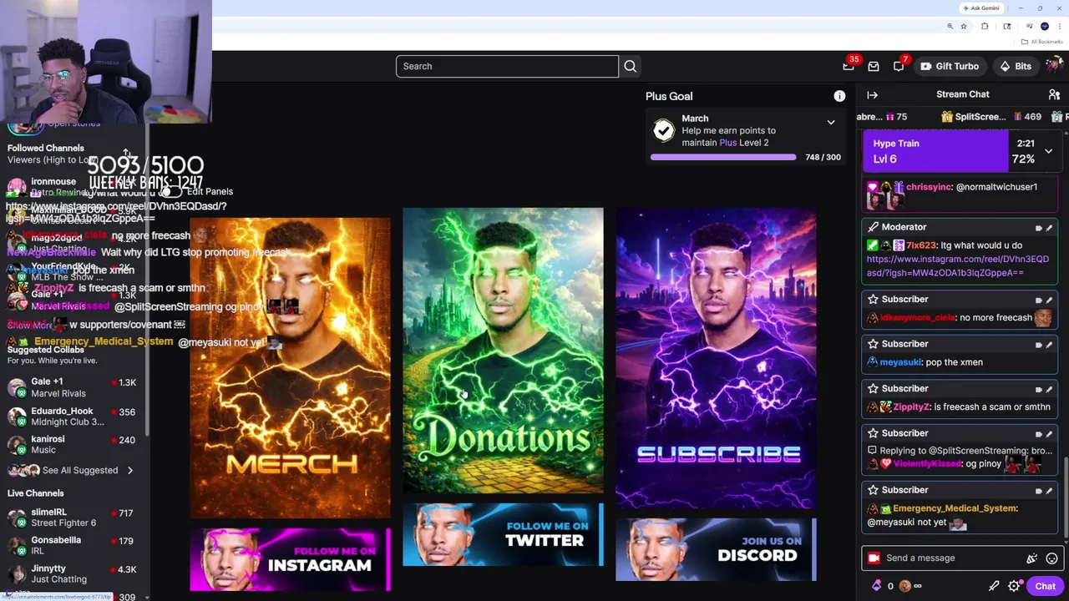Image resolution: width=1069 pixels, height=601 pixels.
Task: Open the chat community users list icon
Action: [x=1054, y=95]
